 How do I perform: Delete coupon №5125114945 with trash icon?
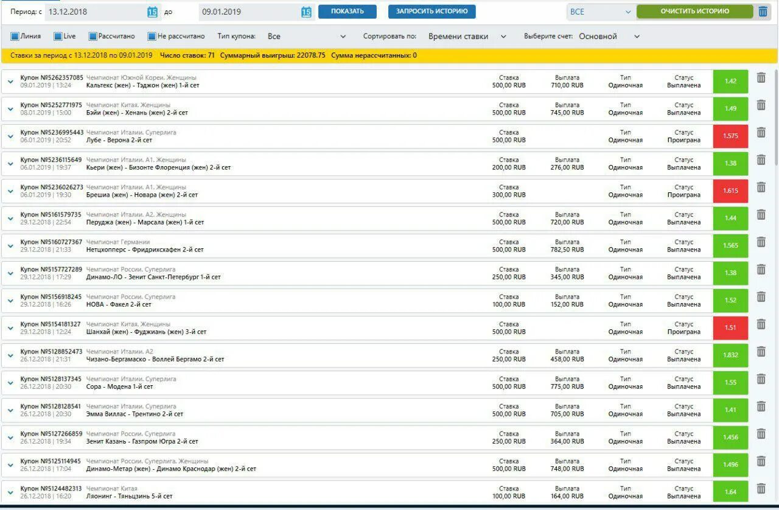tap(761, 461)
